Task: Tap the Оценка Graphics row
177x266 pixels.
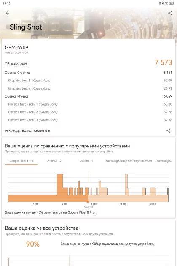Action: click(88, 73)
